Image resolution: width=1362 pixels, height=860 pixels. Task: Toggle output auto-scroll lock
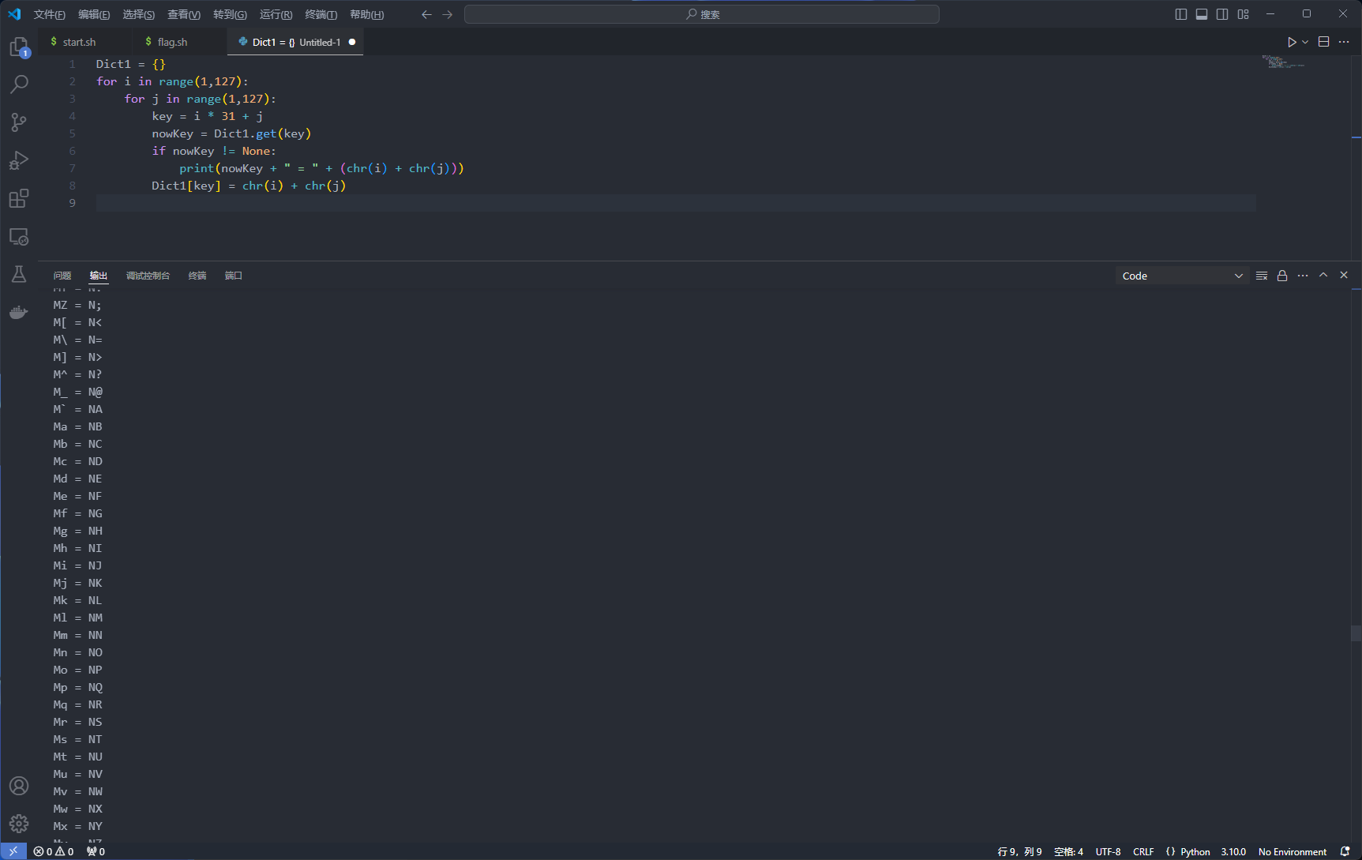[1282, 276]
